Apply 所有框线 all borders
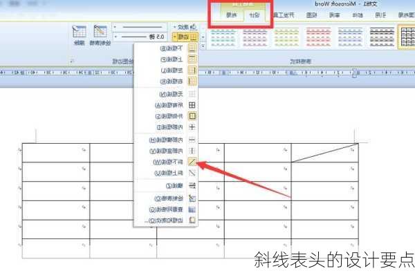Screen dimensions: 415x273 tap(166, 105)
